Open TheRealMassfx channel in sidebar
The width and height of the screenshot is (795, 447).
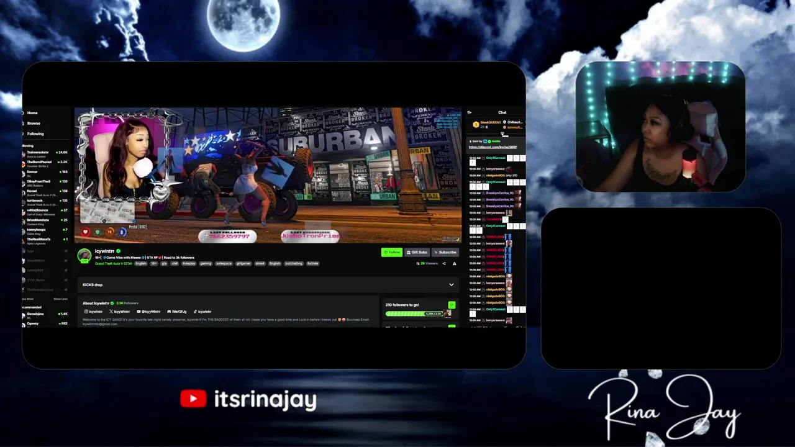pyautogui.click(x=45, y=240)
